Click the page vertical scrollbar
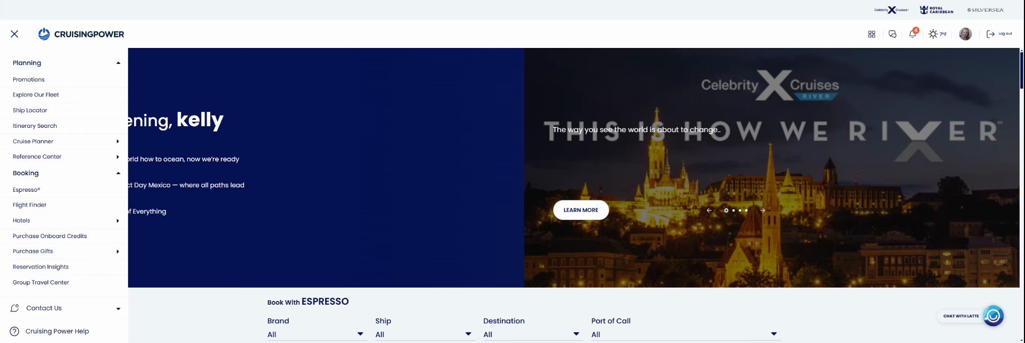 click(1022, 69)
